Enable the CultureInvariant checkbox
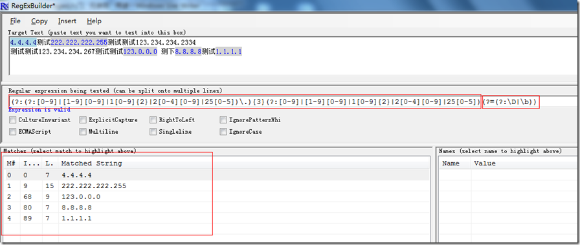 click(x=12, y=120)
